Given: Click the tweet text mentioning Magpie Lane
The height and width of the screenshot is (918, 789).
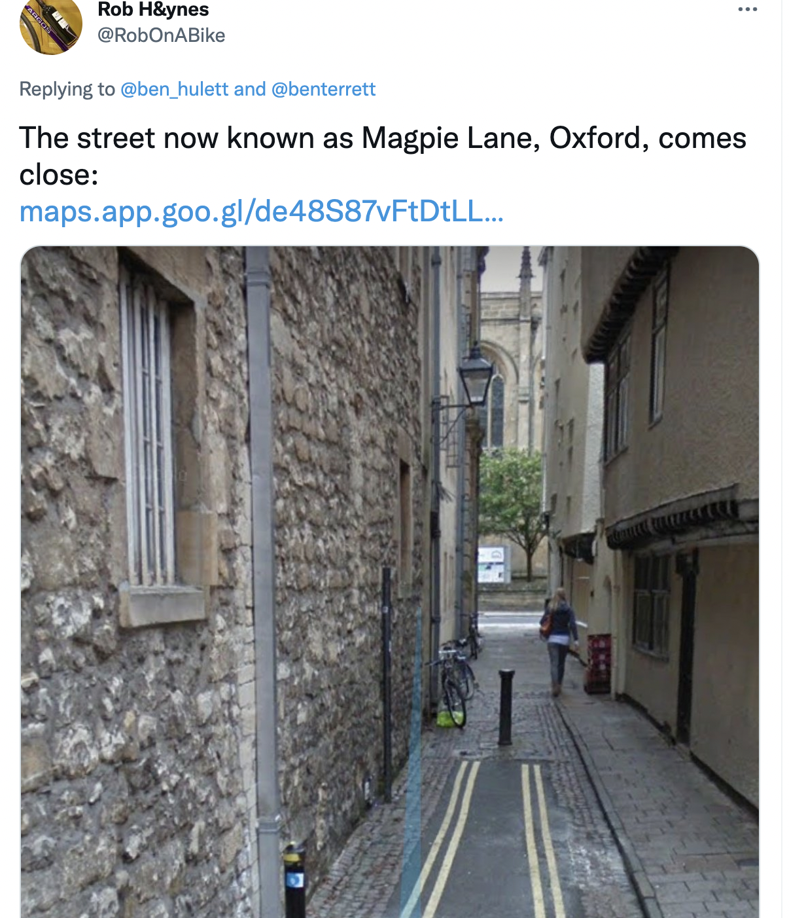Looking at the screenshot, I should click(x=383, y=139).
